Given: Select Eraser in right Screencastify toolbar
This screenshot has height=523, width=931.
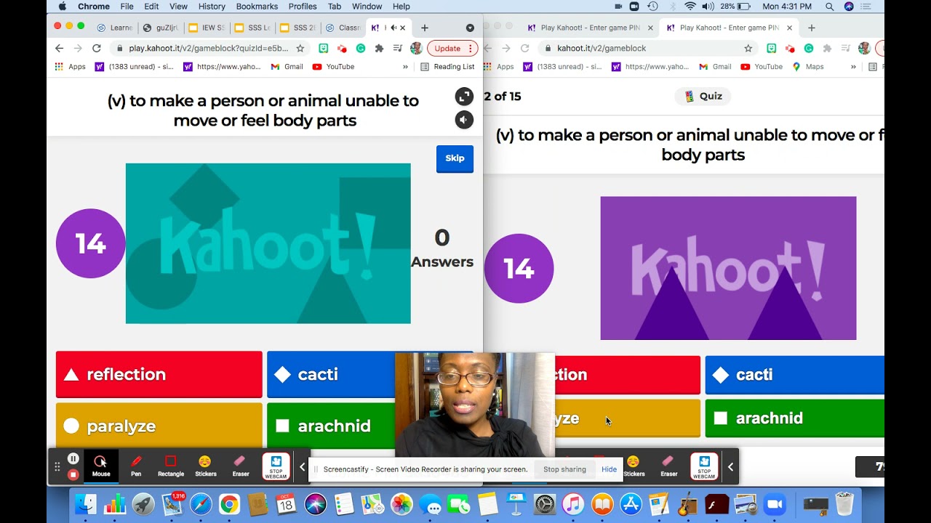Looking at the screenshot, I should pos(669,466).
